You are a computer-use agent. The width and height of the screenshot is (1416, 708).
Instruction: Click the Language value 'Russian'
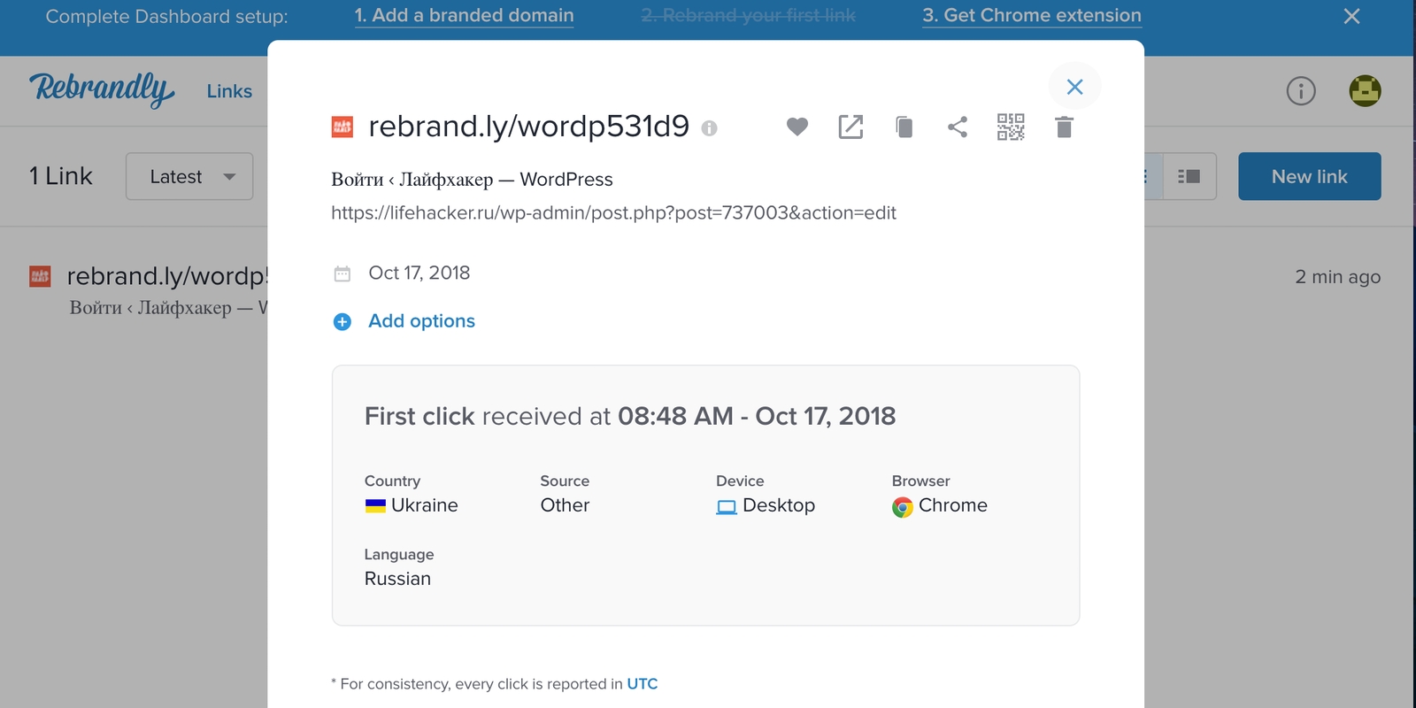pos(397,579)
